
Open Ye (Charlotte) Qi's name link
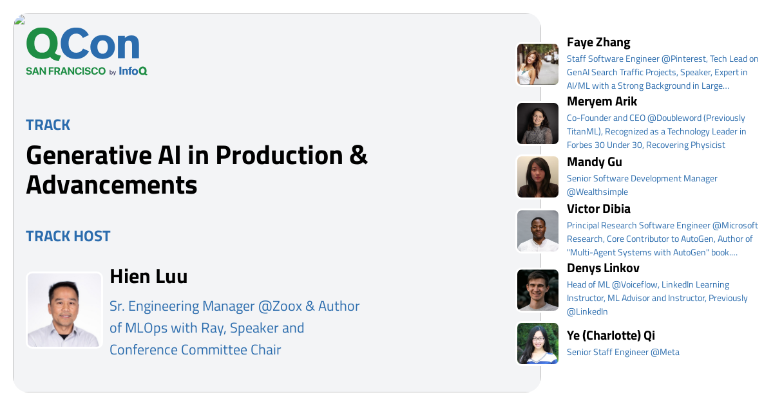(x=611, y=335)
